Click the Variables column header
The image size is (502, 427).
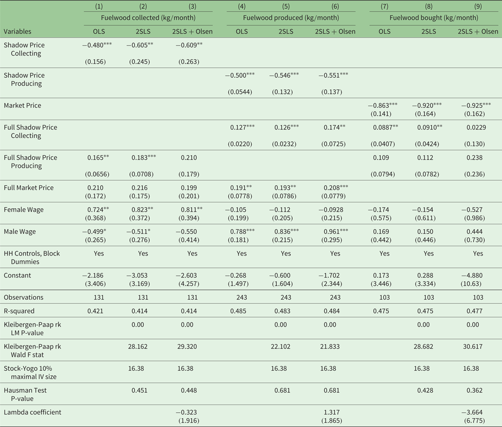tap(18, 31)
